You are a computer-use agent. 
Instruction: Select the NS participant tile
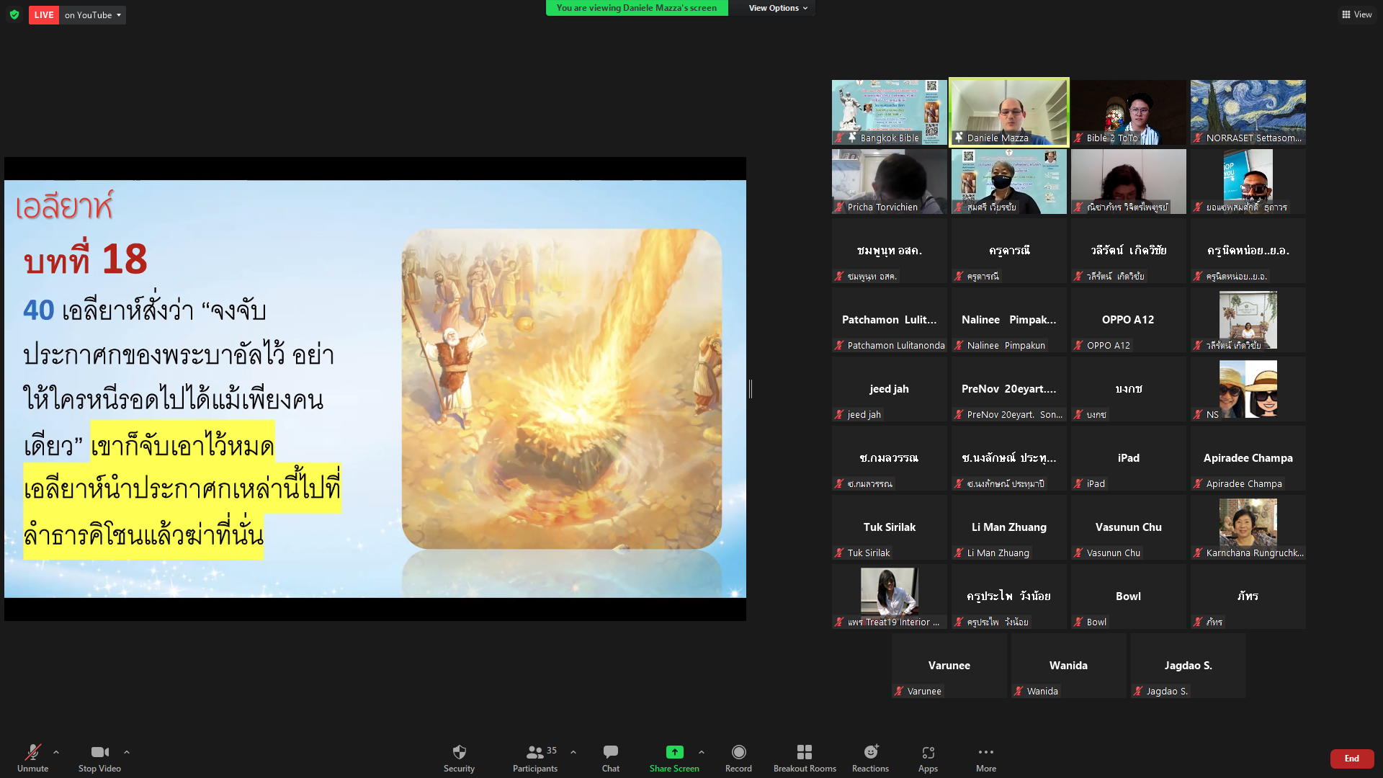pos(1248,388)
